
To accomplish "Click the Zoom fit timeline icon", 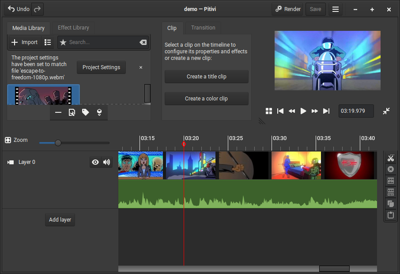I will click(x=8, y=140).
